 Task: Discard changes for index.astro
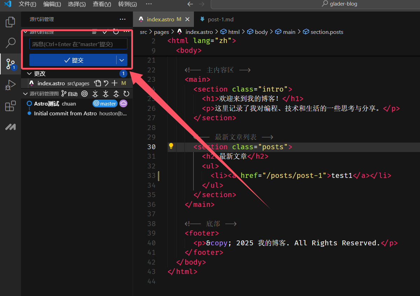pos(106,83)
